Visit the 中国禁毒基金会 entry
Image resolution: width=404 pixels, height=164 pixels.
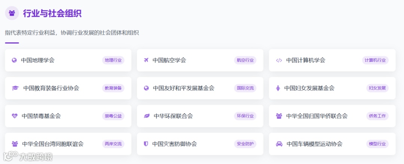click(x=41, y=116)
